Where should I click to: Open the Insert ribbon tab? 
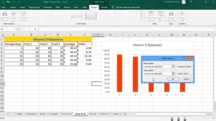pyautogui.click(x=22, y=7)
